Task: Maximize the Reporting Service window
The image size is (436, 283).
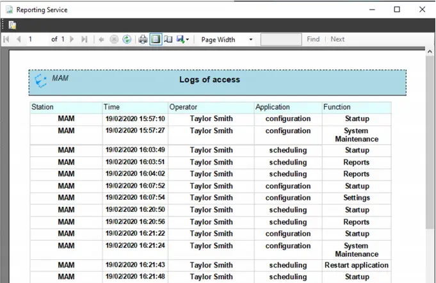Action: [x=397, y=10]
